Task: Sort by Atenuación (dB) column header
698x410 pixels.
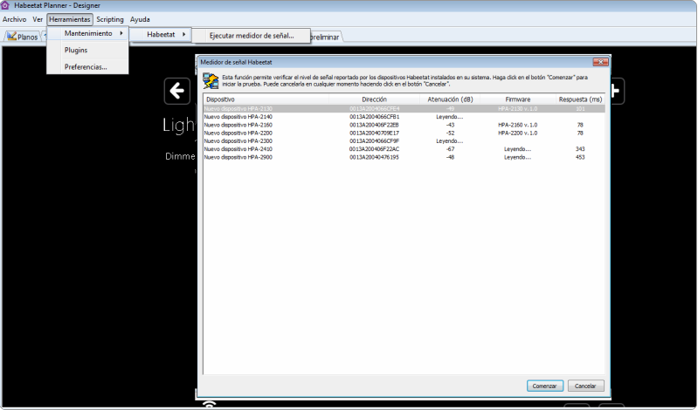Action: click(x=450, y=99)
